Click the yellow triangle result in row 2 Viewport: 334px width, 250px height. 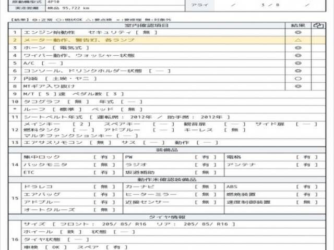[x=298, y=40]
